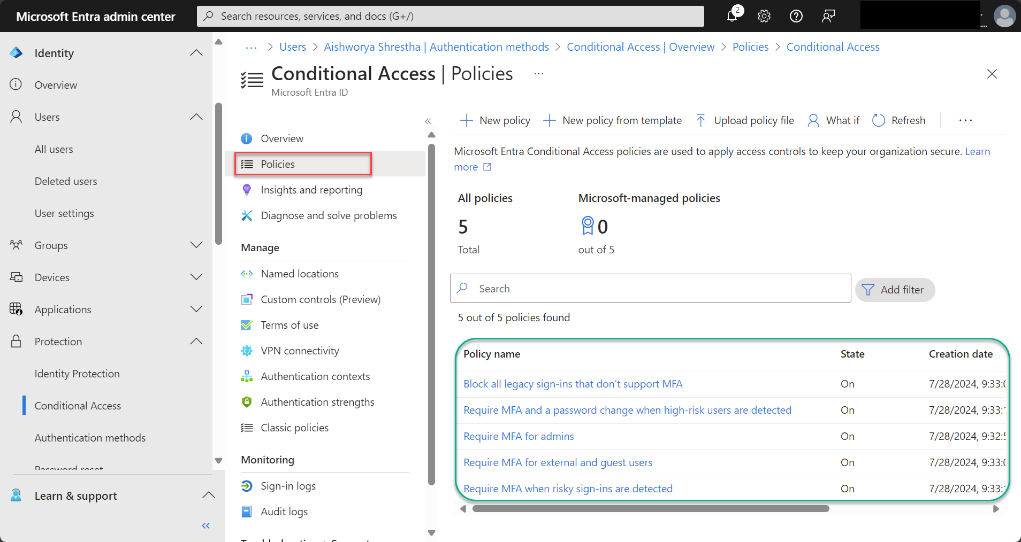Image resolution: width=1021 pixels, height=542 pixels.
Task: Click the Diagnose and solve problems wrench icon
Action: tap(247, 215)
